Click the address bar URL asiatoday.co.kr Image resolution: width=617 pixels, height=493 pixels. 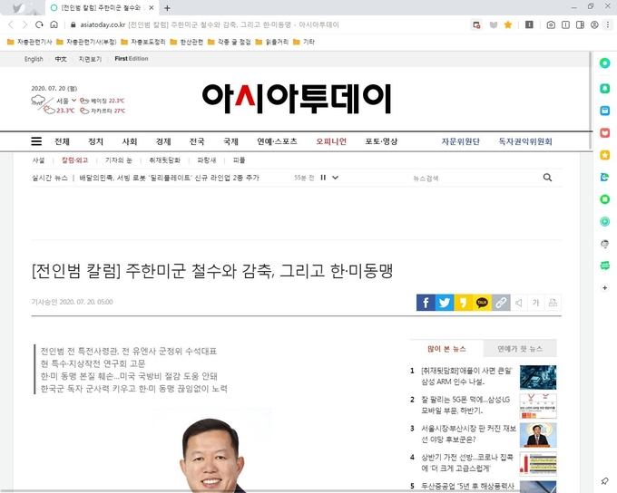tap(103, 24)
